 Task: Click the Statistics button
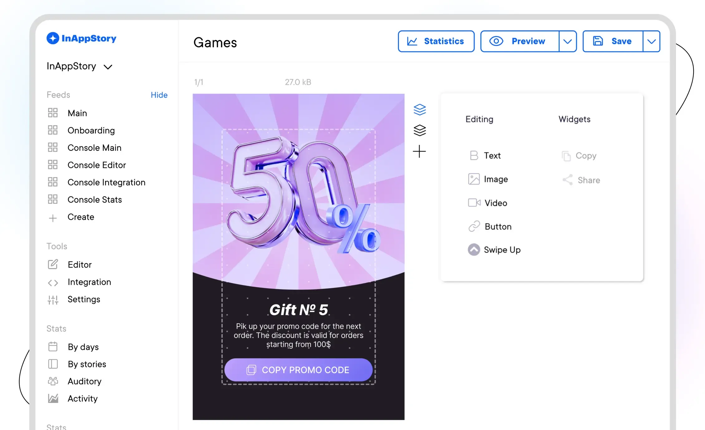click(436, 41)
